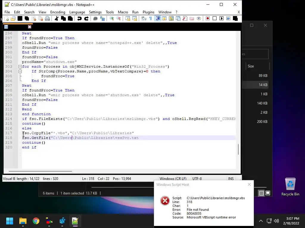The width and height of the screenshot is (305, 228).
Task: Open a file using the Open folder icon
Action: pyautogui.click(x=13, y=18)
